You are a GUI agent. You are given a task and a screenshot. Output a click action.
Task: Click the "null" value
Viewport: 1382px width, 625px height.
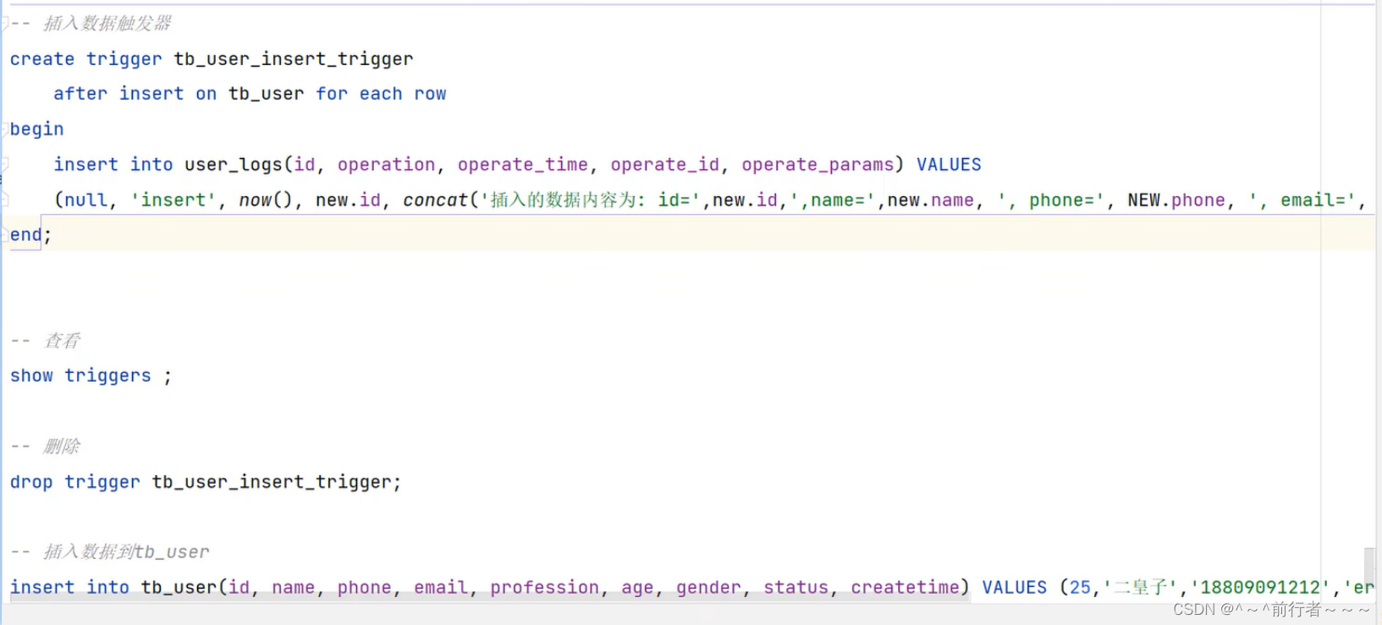[x=86, y=200]
